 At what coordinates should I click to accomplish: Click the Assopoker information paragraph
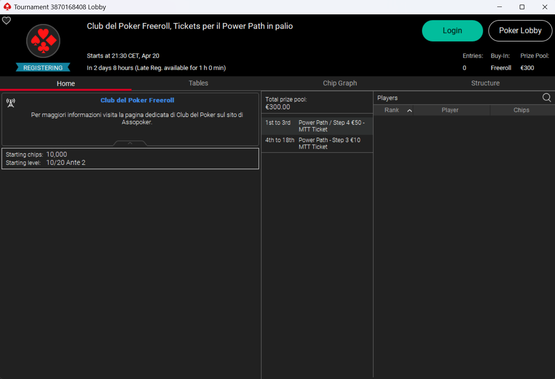coord(137,118)
